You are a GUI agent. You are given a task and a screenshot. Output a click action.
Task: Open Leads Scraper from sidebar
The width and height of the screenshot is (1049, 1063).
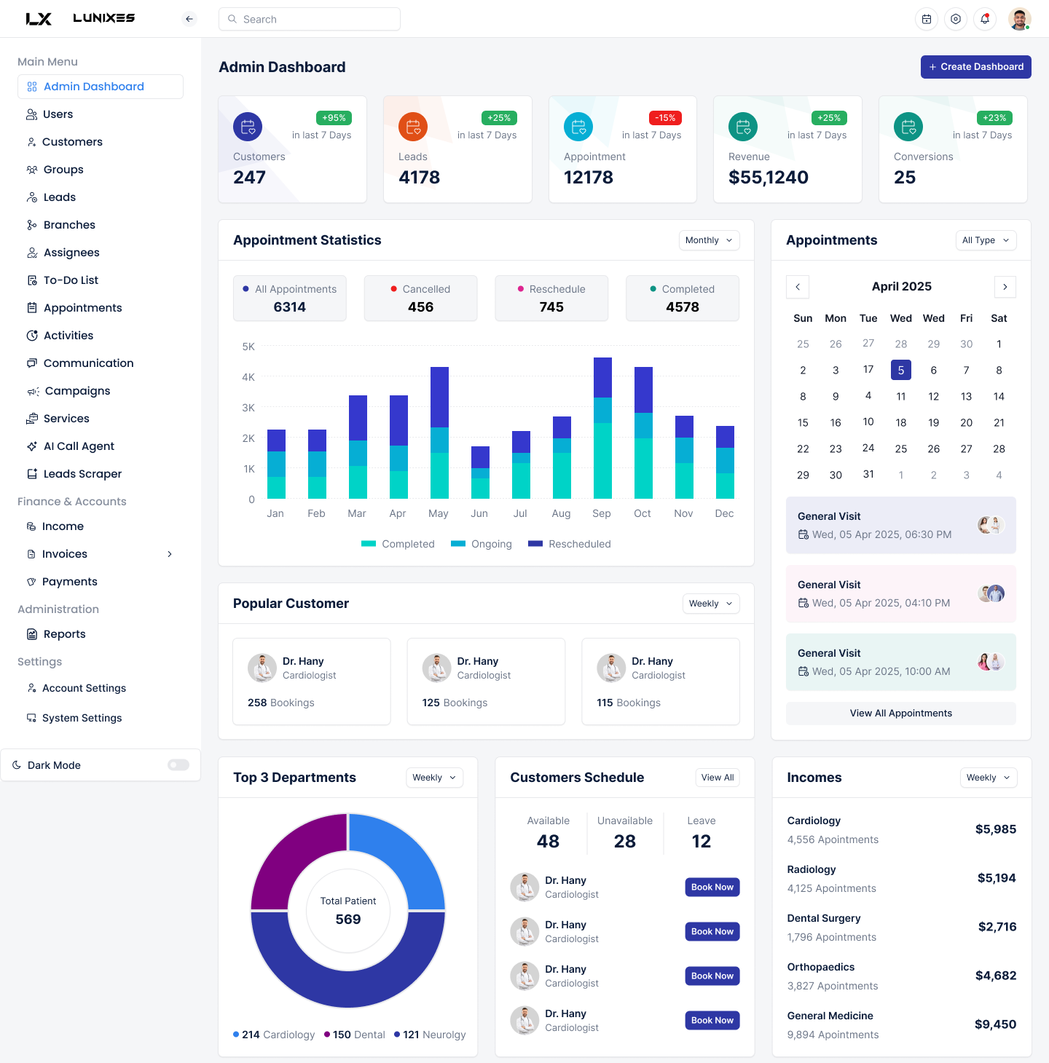82,474
